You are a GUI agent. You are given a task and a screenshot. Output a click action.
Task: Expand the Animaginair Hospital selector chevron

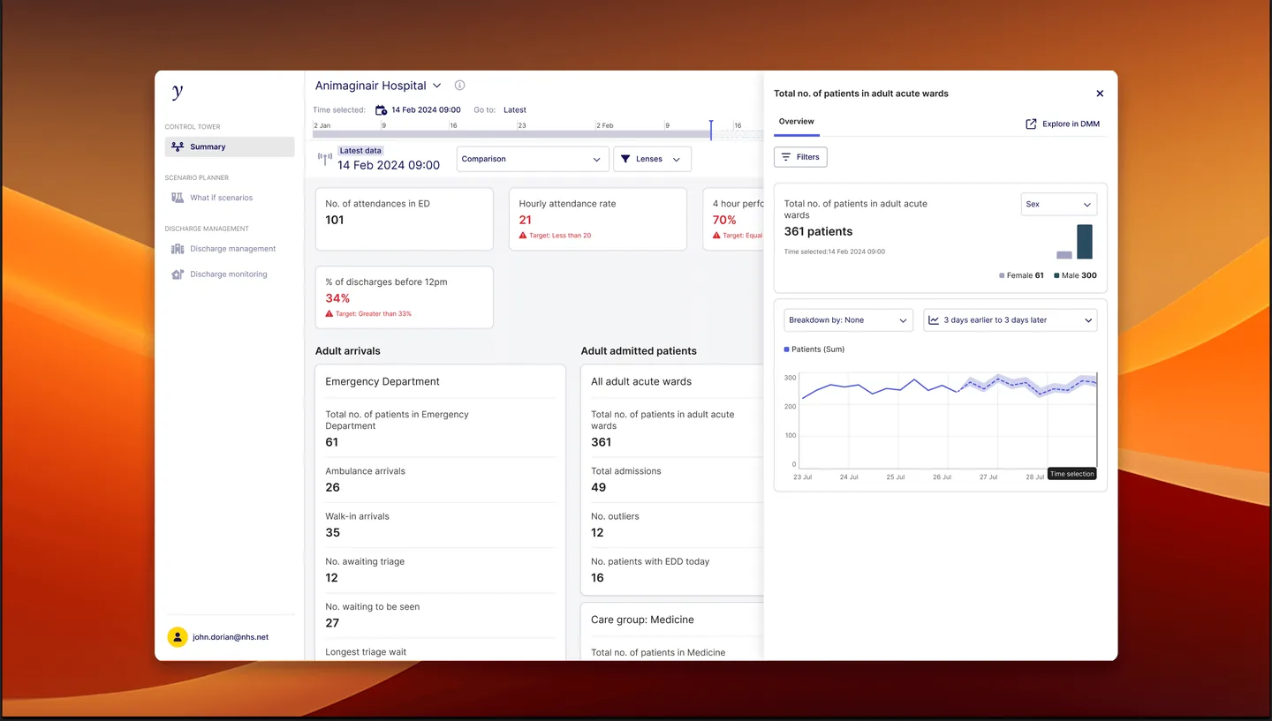tap(436, 86)
